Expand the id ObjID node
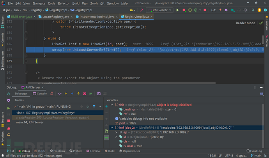 click(116, 137)
